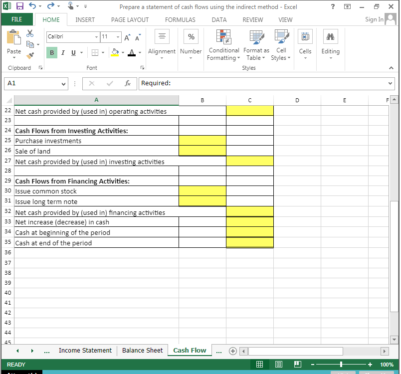Click the Save icon
Image resolution: width=401 pixels, height=374 pixels.
19,5
